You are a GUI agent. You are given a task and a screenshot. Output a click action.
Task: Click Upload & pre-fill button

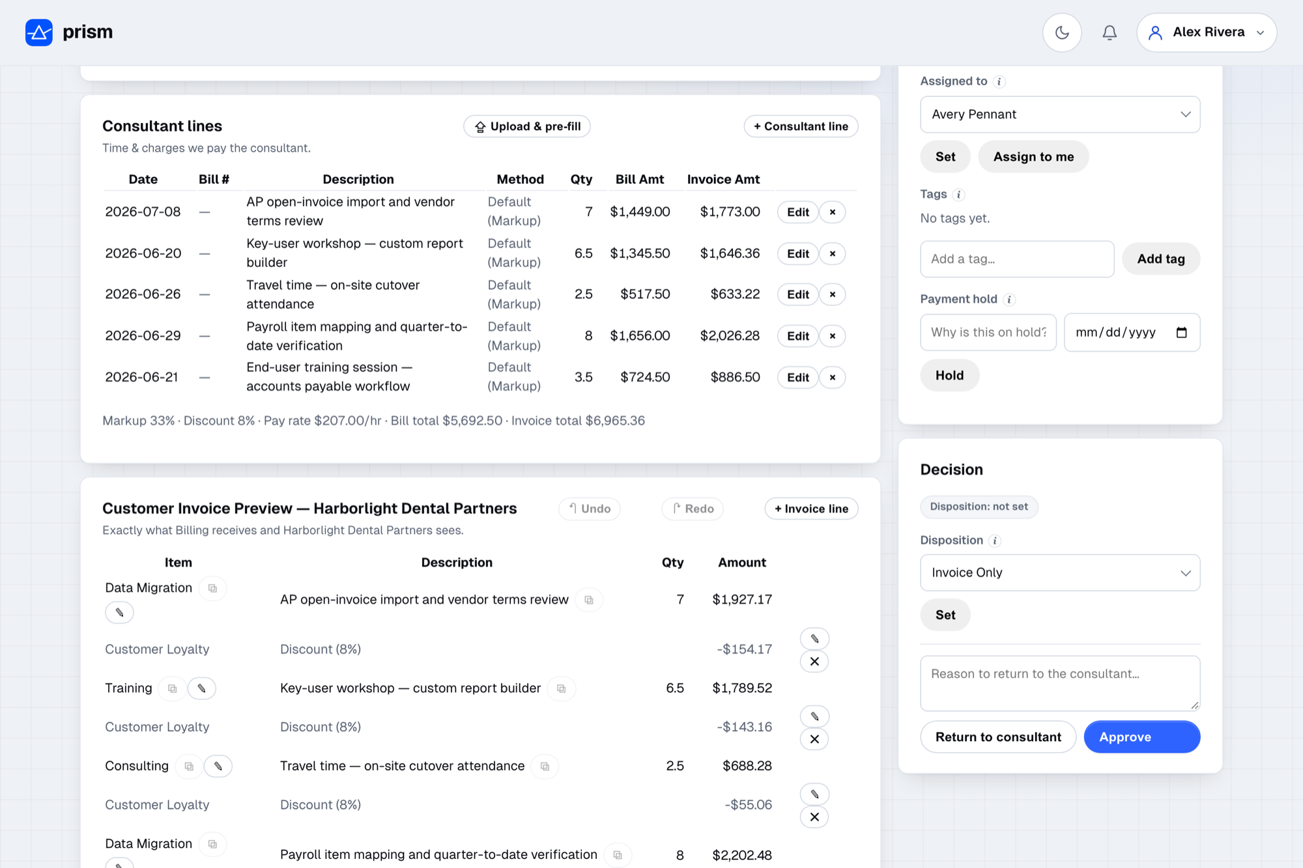pyautogui.click(x=527, y=126)
